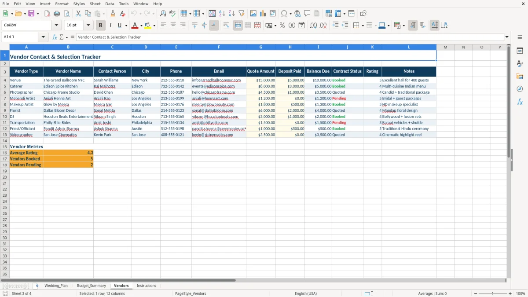Click Clear Direct Formatting icon
The height and width of the screenshot is (297, 528).
click(122, 14)
